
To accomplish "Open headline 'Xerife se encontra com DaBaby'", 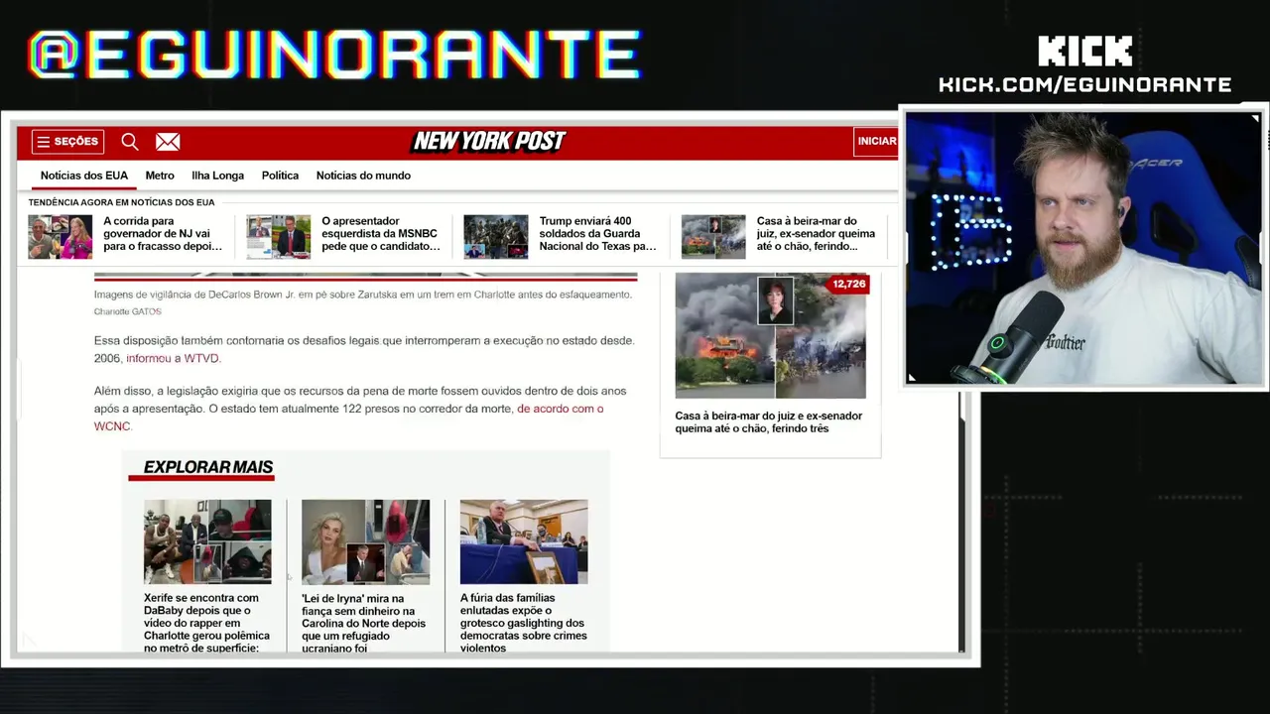I will 206,623.
